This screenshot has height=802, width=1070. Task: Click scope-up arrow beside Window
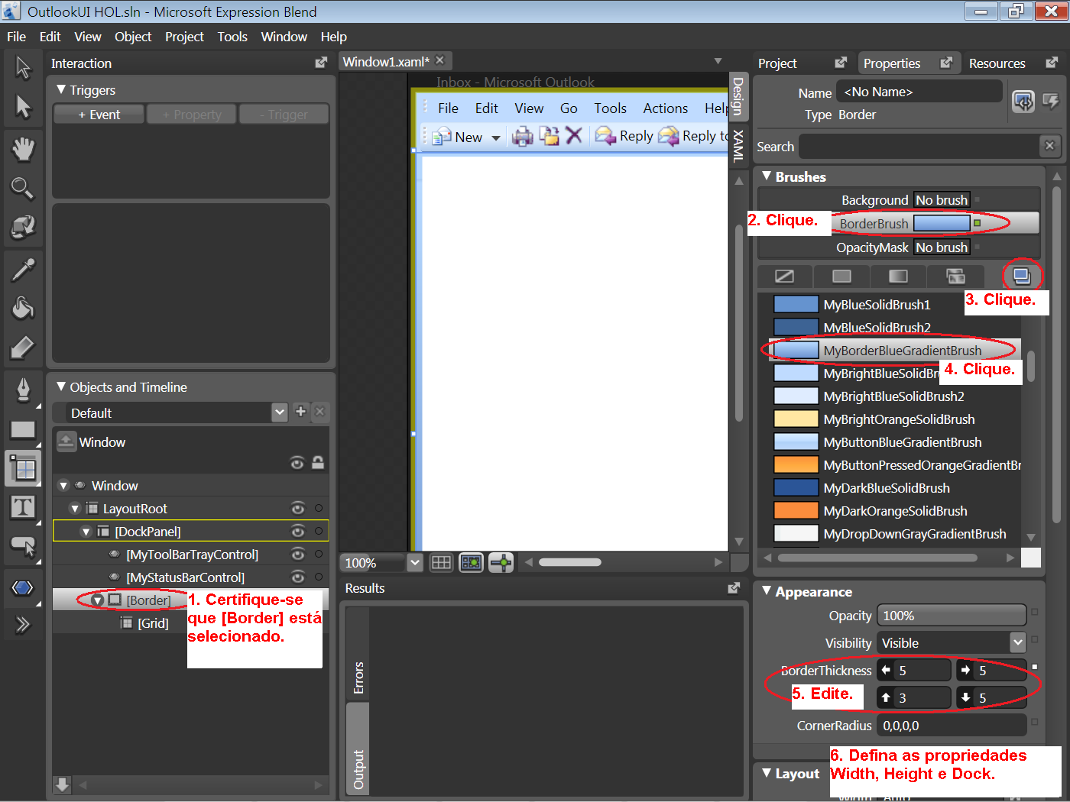(x=66, y=442)
